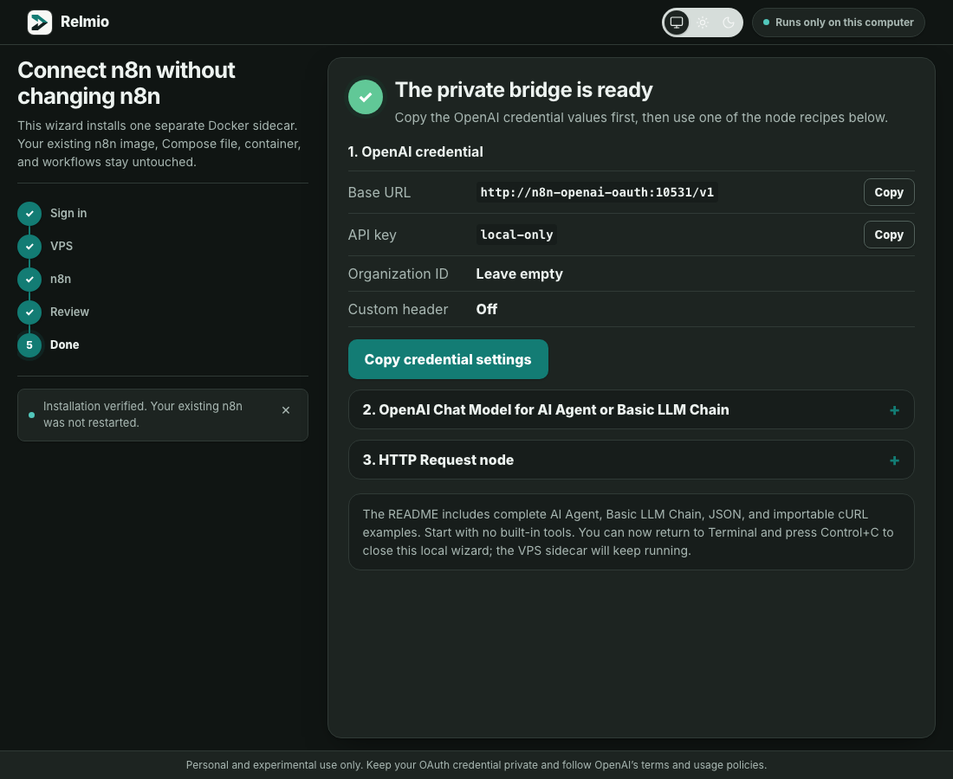The width and height of the screenshot is (953, 779).
Task: Copy the Base URL value
Action: click(889, 192)
